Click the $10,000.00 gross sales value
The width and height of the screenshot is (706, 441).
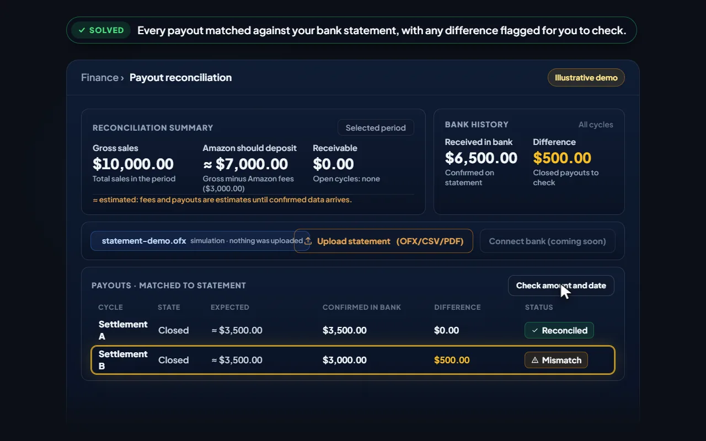133,164
